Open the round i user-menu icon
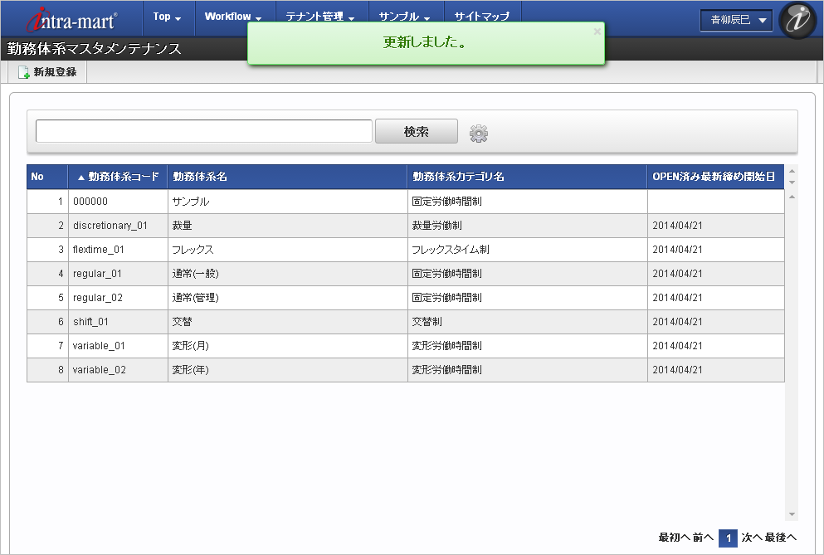Image resolution: width=824 pixels, height=555 pixels. point(797,20)
